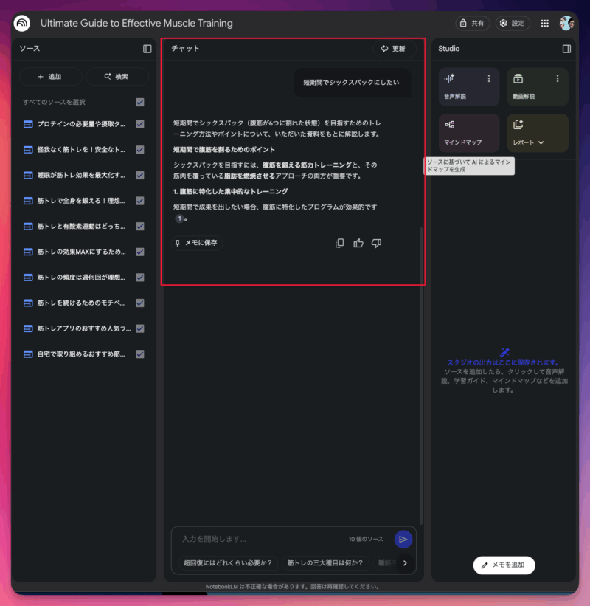Select the 筋トレの三大種目は何か？ suggestion

(x=325, y=562)
